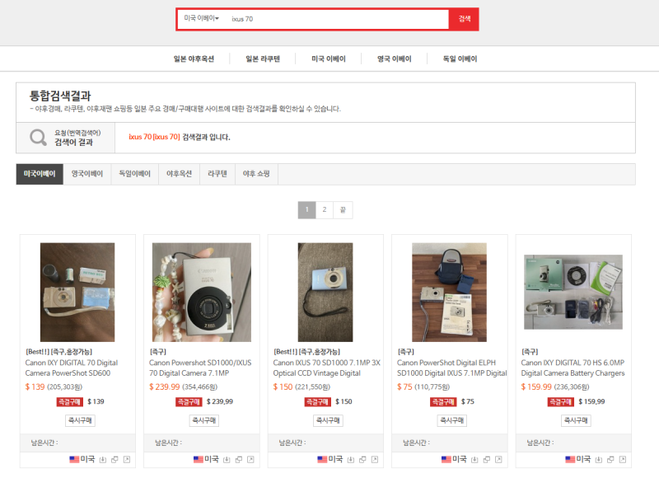Switch to the 야후 쇼핑 results tab
The image size is (659, 478).
point(256,174)
